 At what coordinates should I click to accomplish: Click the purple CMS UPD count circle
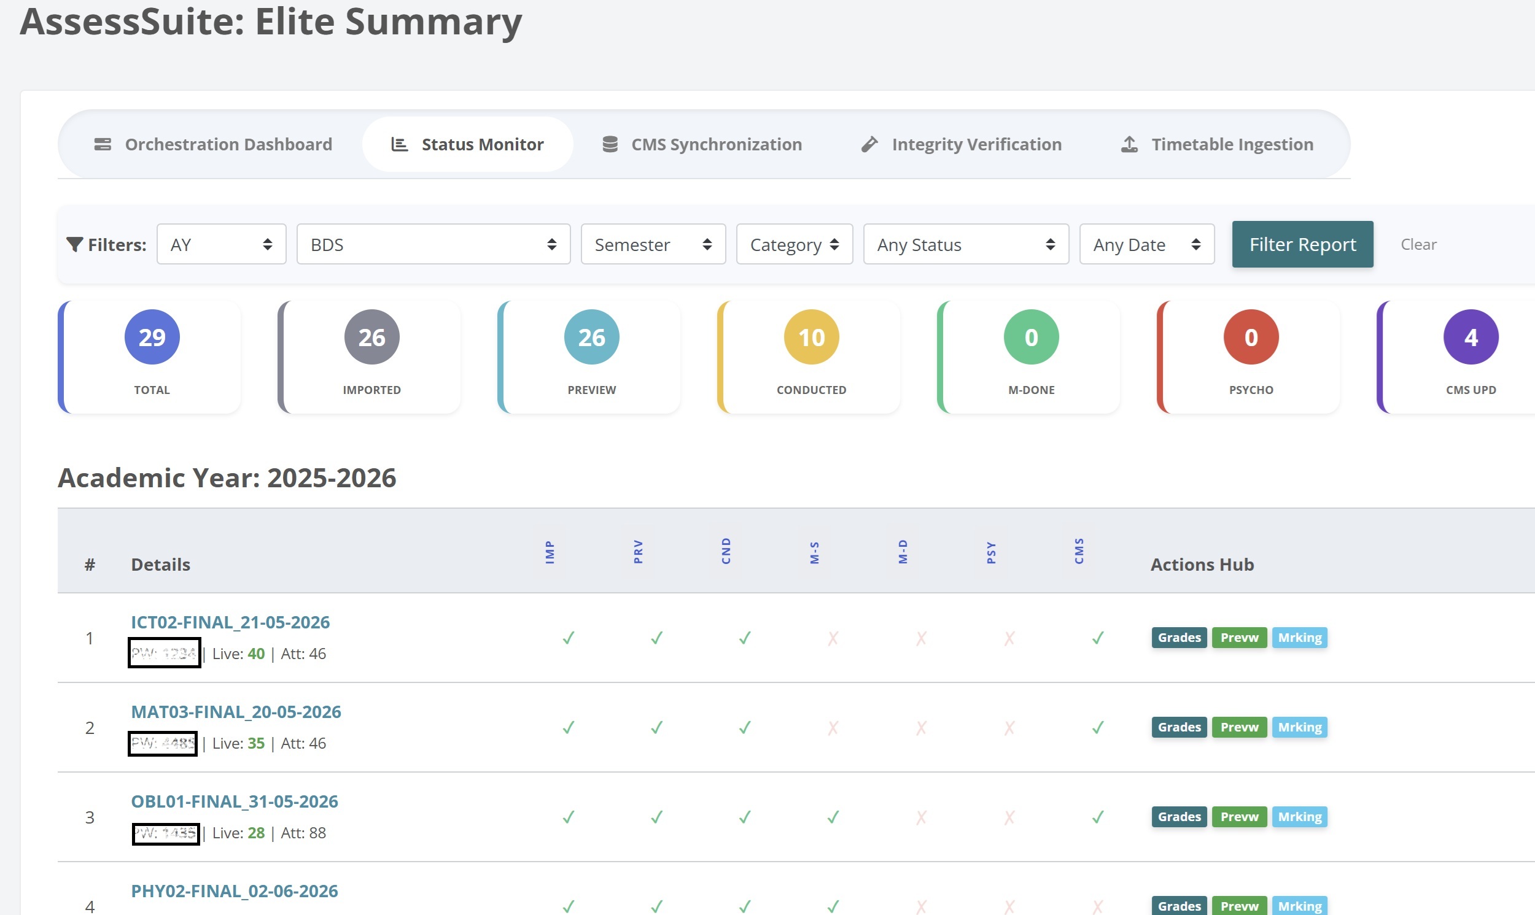click(x=1471, y=338)
